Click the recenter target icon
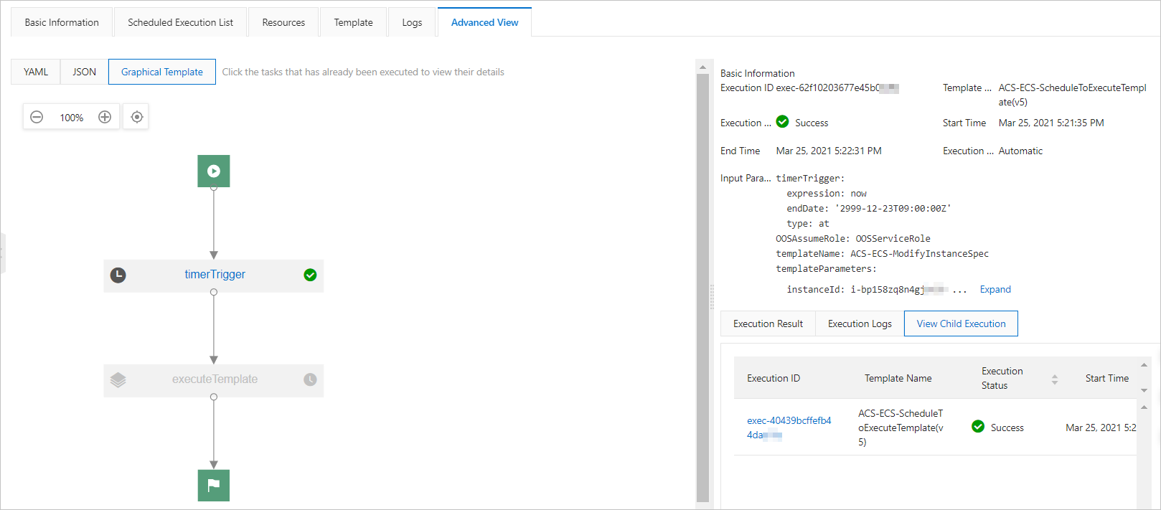The image size is (1161, 510). click(x=136, y=117)
